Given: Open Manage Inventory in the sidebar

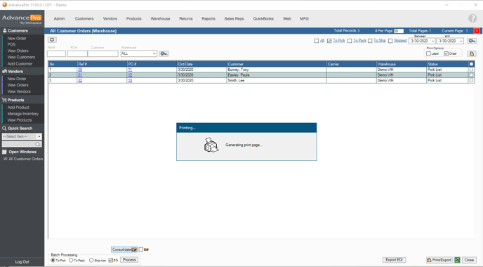Looking at the screenshot, I should [22, 114].
